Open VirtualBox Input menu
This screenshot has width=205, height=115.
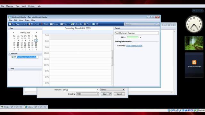click(24, 6)
